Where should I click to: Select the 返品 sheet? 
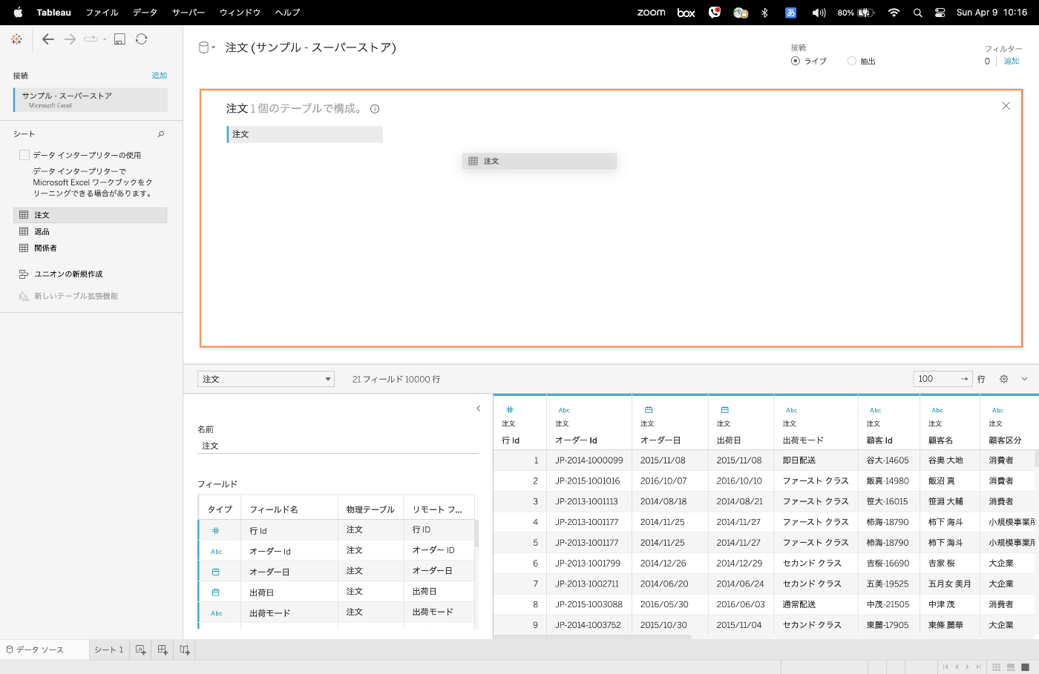[x=91, y=231]
